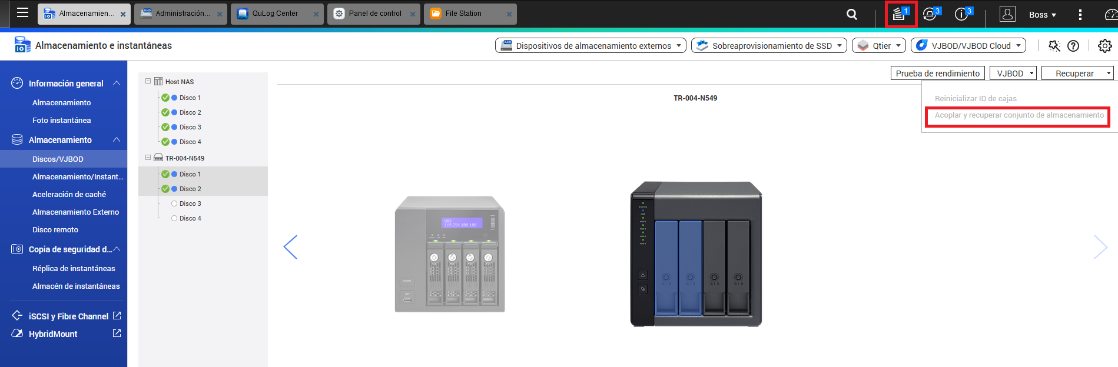Open the main hamburger menu
Viewport: 1118px width, 367px height.
coord(22,13)
